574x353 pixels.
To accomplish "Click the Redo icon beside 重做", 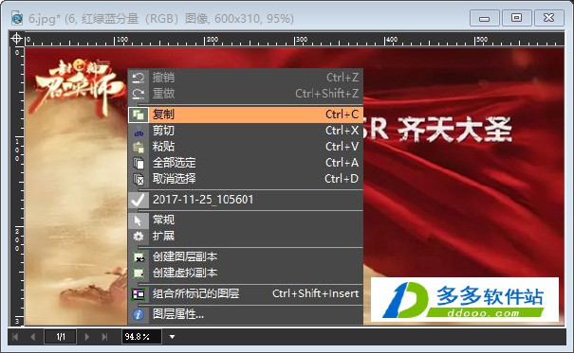I will [x=138, y=94].
